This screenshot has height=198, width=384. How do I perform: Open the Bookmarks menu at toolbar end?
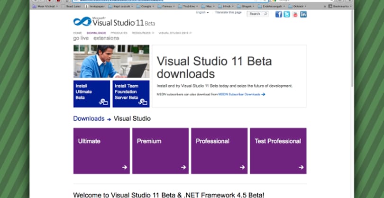[340, 6]
